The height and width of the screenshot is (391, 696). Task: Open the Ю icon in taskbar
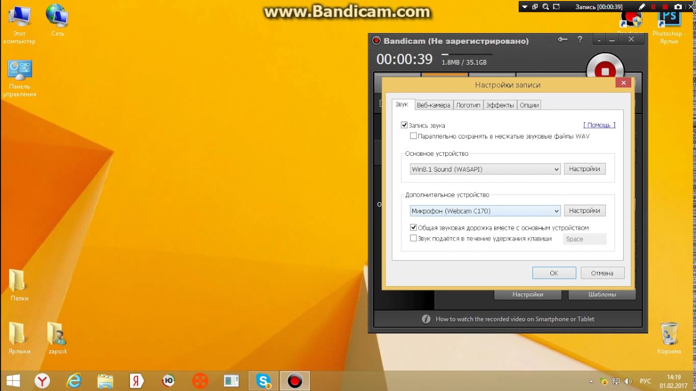pyautogui.click(x=168, y=381)
